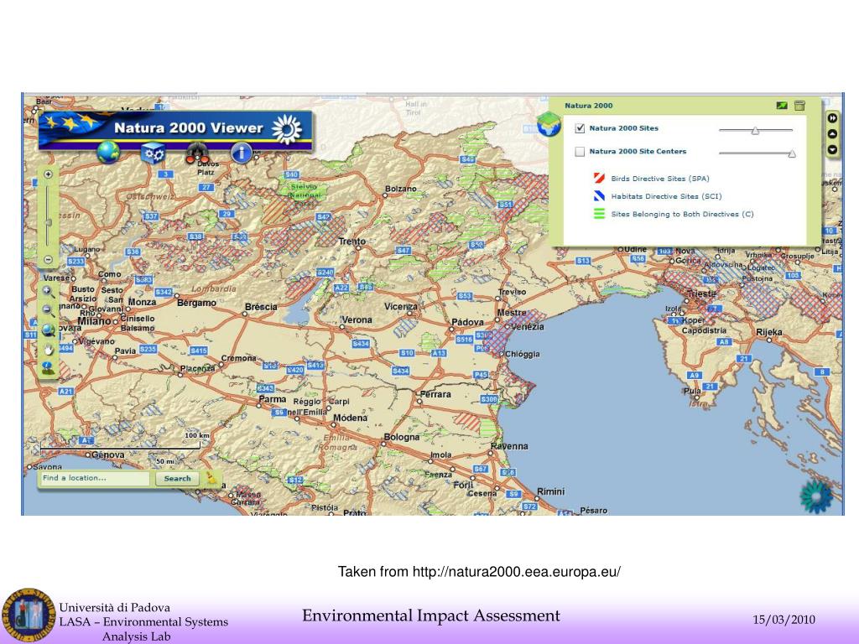Click the Habitats Directive Sites (SCI) label
Image resolution: width=859 pixels, height=644 pixels.
click(666, 196)
